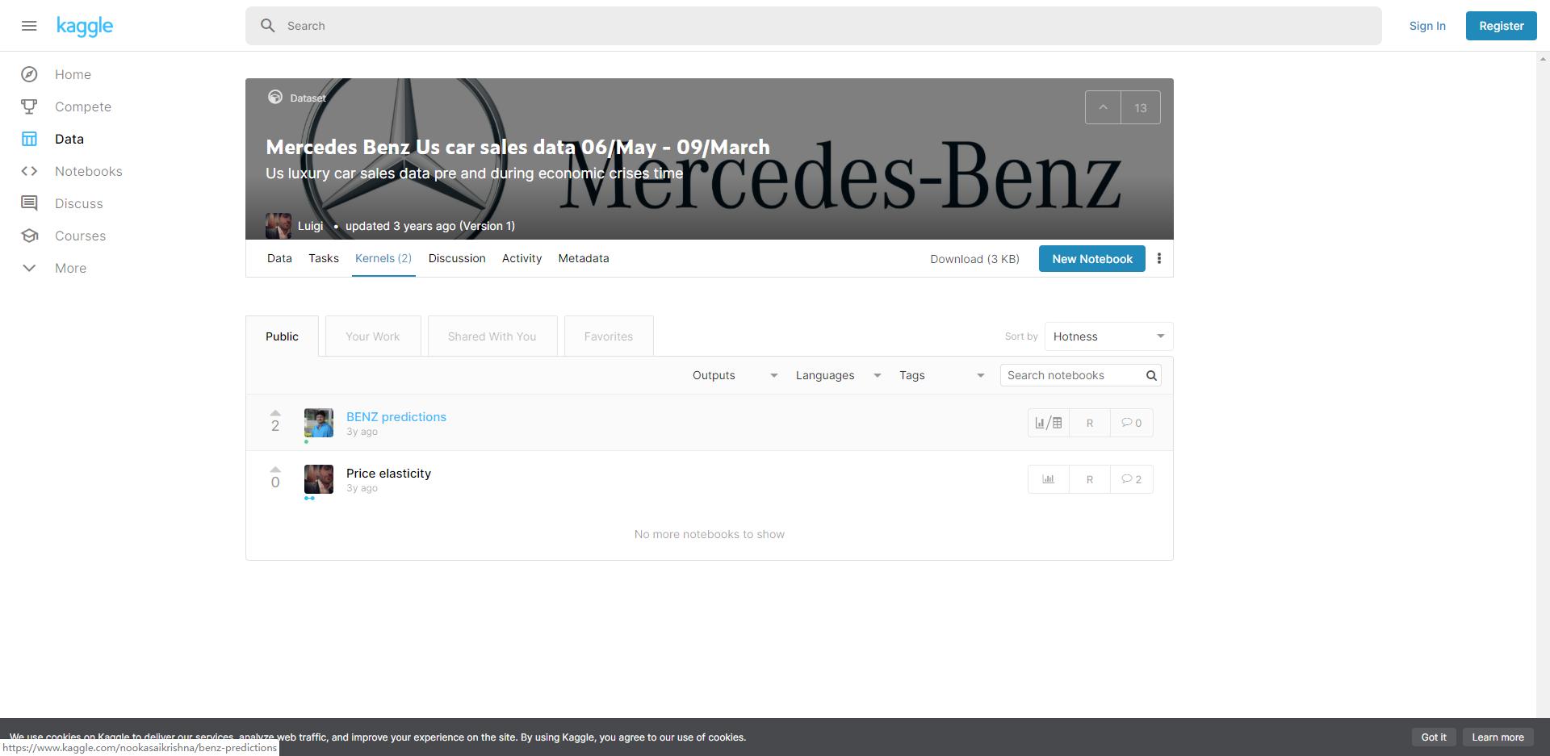The height and width of the screenshot is (756, 1550).
Task: Click the Discuss chat icon
Action: (29, 203)
